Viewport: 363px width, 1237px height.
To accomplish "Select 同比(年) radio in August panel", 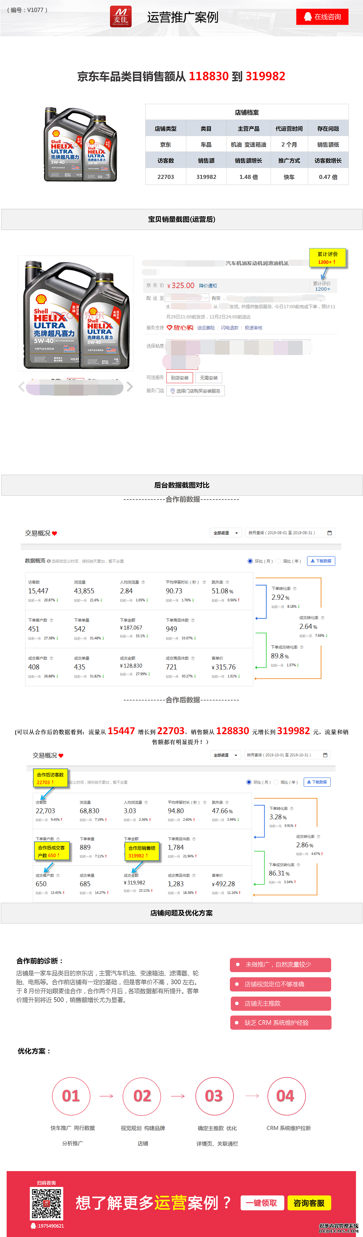I will coord(278,561).
